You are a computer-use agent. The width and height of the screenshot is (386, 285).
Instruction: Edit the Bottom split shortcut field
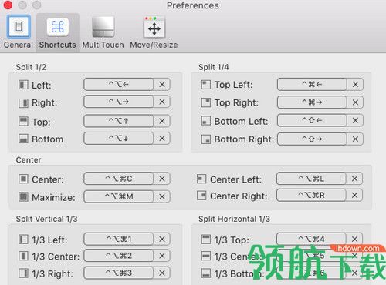point(119,139)
